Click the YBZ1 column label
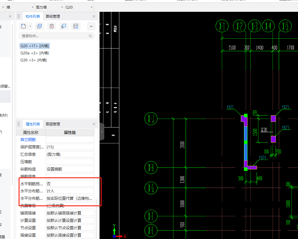Screen dimensions: 298x239 click(230, 107)
